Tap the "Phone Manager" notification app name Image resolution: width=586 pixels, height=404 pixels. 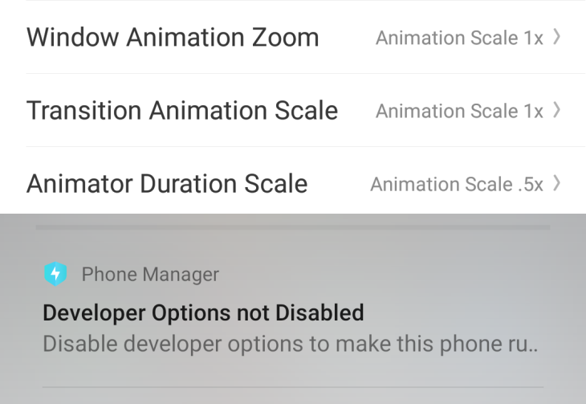point(150,275)
